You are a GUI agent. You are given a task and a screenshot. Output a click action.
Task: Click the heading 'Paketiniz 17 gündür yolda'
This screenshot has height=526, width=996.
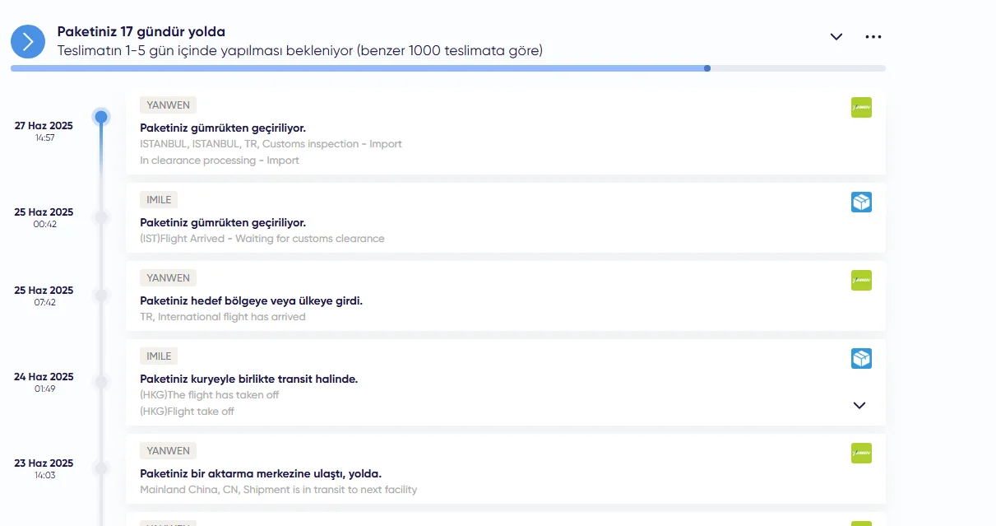click(141, 31)
